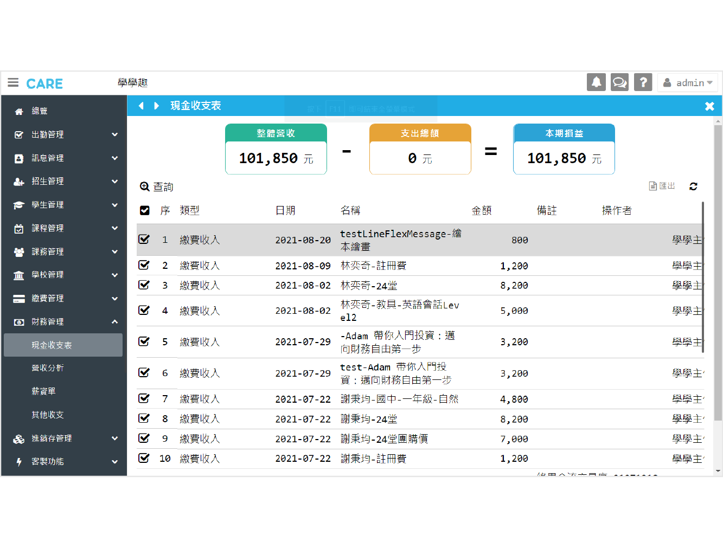Sort by the 類型 column header
This screenshot has height=542, width=723.
coord(190,210)
